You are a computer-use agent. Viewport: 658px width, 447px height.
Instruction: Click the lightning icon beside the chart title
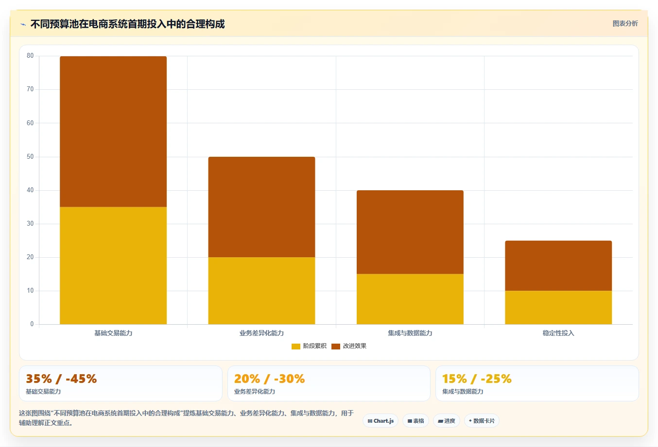23,24
